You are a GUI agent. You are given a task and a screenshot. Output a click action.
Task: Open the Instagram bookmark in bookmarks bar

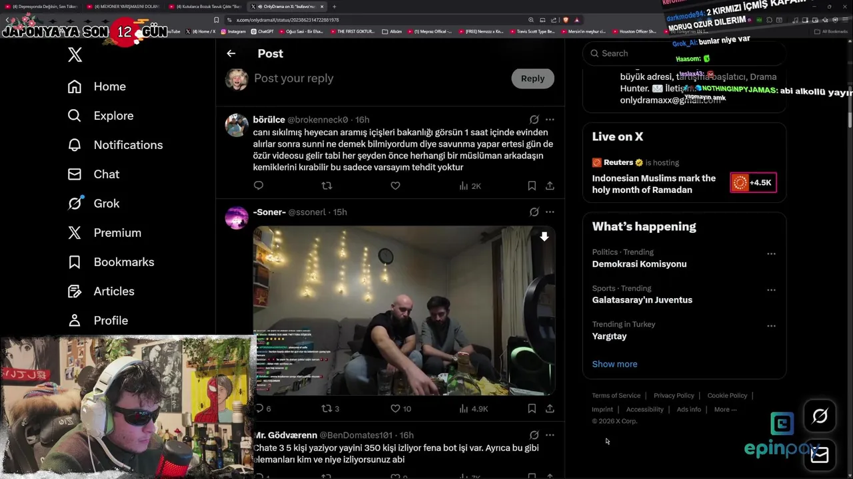tap(233, 31)
